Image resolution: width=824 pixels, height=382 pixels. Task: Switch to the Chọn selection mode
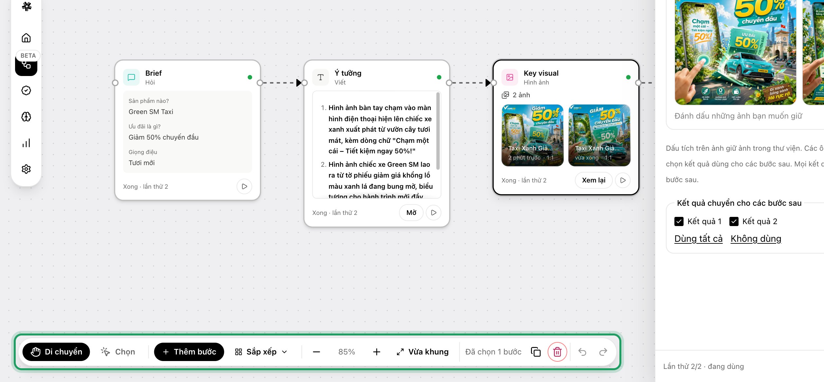click(118, 352)
